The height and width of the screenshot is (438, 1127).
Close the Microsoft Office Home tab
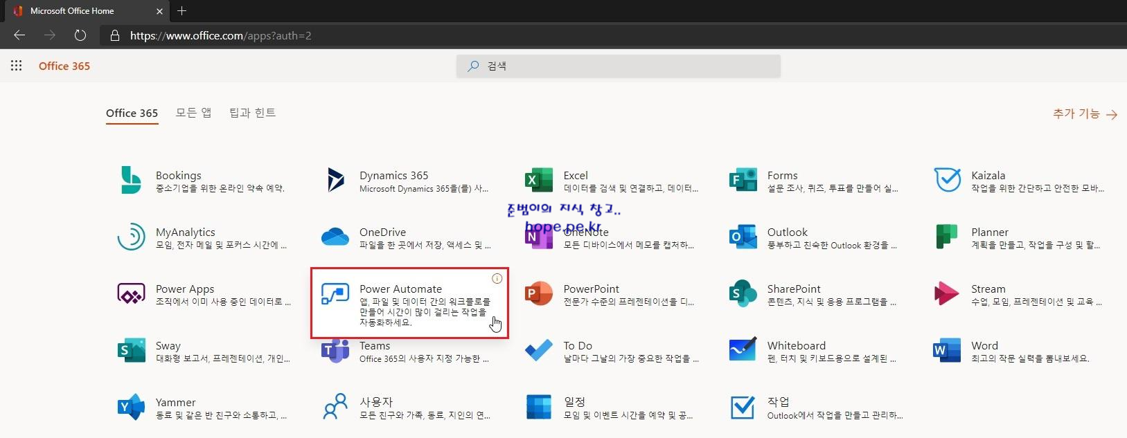tap(159, 11)
